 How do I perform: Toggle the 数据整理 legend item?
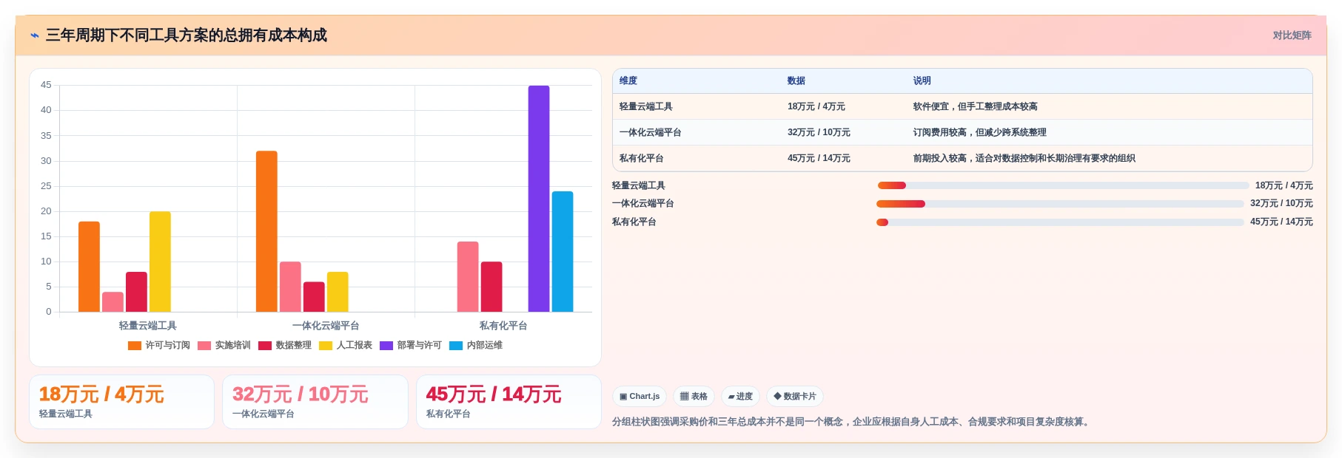coord(285,345)
